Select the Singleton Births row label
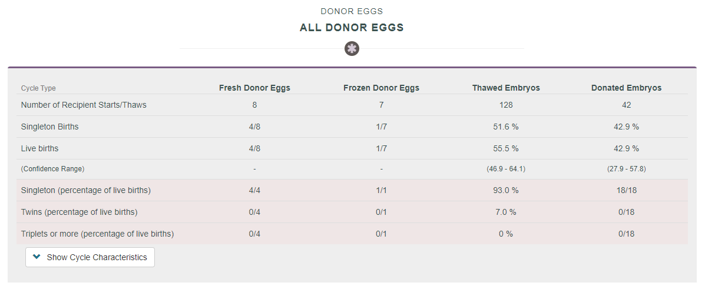 point(49,127)
